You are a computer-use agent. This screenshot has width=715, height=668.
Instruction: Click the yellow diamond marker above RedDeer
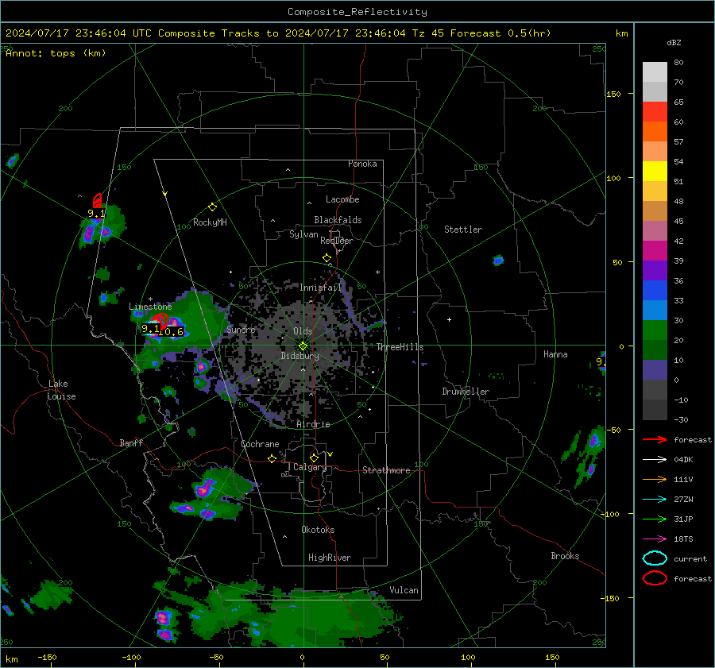[327, 258]
